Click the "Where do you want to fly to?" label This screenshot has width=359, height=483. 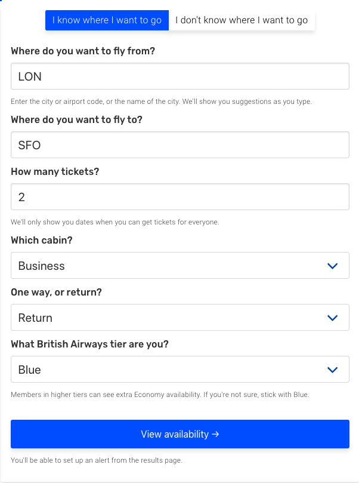coord(76,119)
